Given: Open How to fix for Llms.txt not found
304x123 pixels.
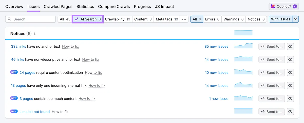Looking at the screenshot, I should 60,112.
